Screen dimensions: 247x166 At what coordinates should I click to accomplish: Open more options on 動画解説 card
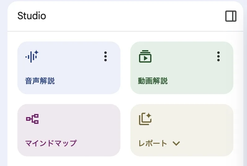point(218,56)
